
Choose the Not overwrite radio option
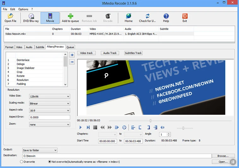[x=50, y=162]
